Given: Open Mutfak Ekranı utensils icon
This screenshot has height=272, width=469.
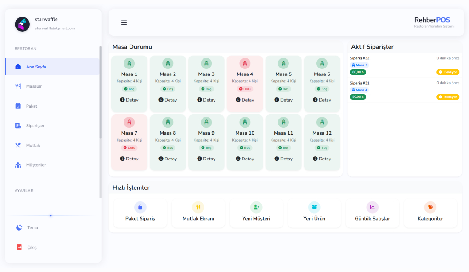Looking at the screenshot, I should (x=198, y=207).
